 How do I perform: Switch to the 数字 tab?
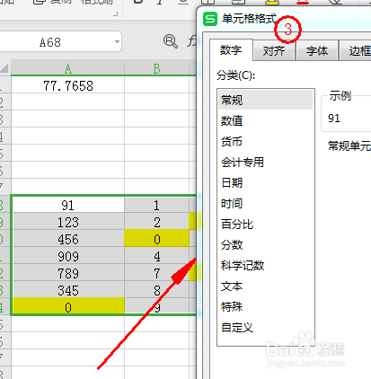click(x=231, y=50)
